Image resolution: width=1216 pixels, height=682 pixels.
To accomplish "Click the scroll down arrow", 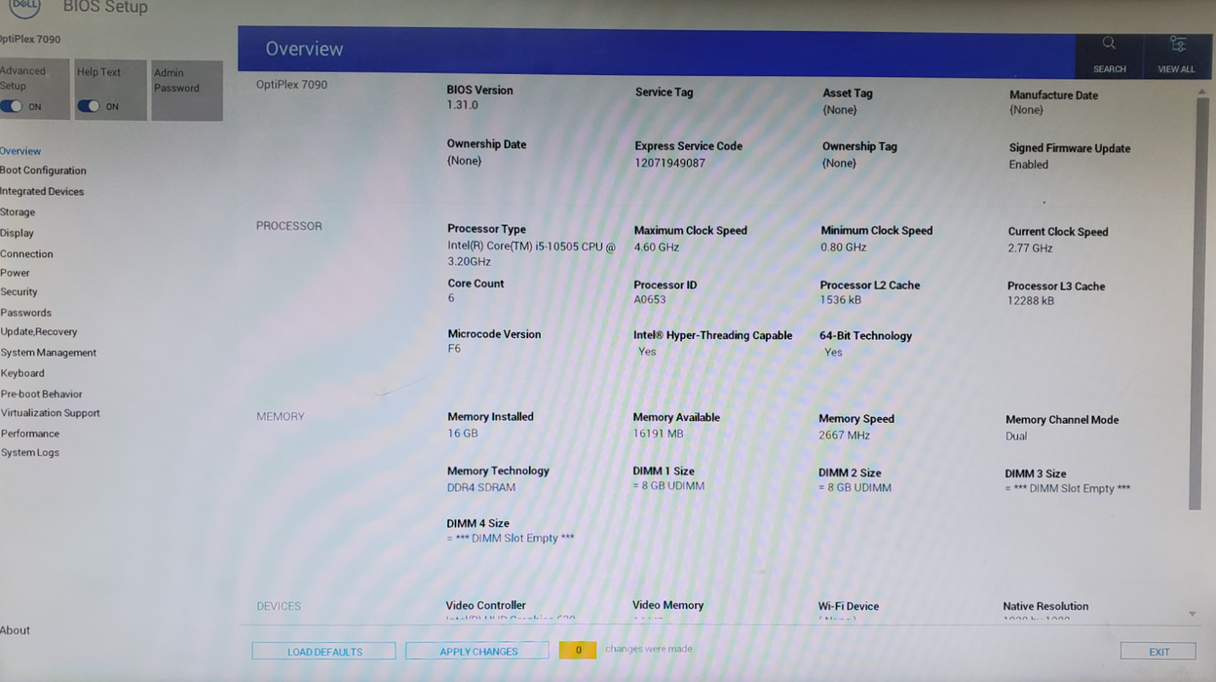I will 1193,615.
